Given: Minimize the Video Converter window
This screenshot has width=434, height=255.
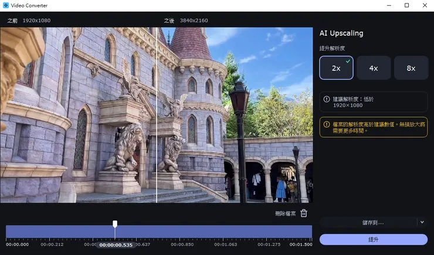Looking at the screenshot, I should coord(389,5).
